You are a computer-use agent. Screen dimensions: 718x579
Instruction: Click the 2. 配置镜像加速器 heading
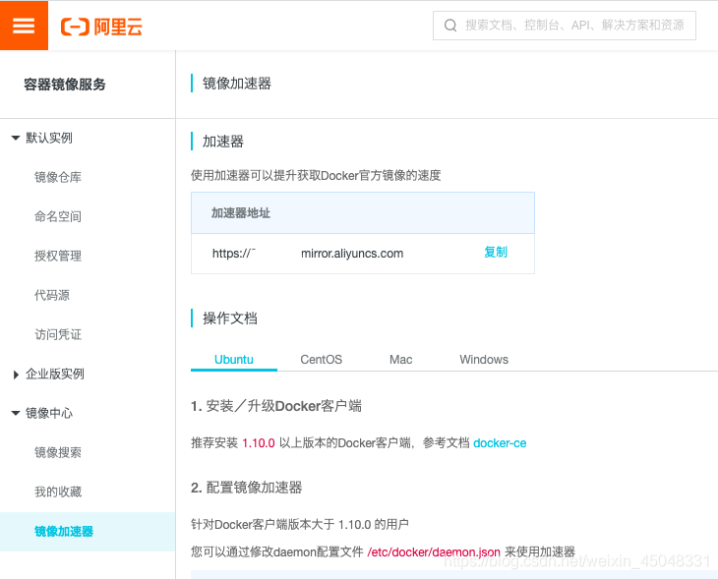coord(246,488)
